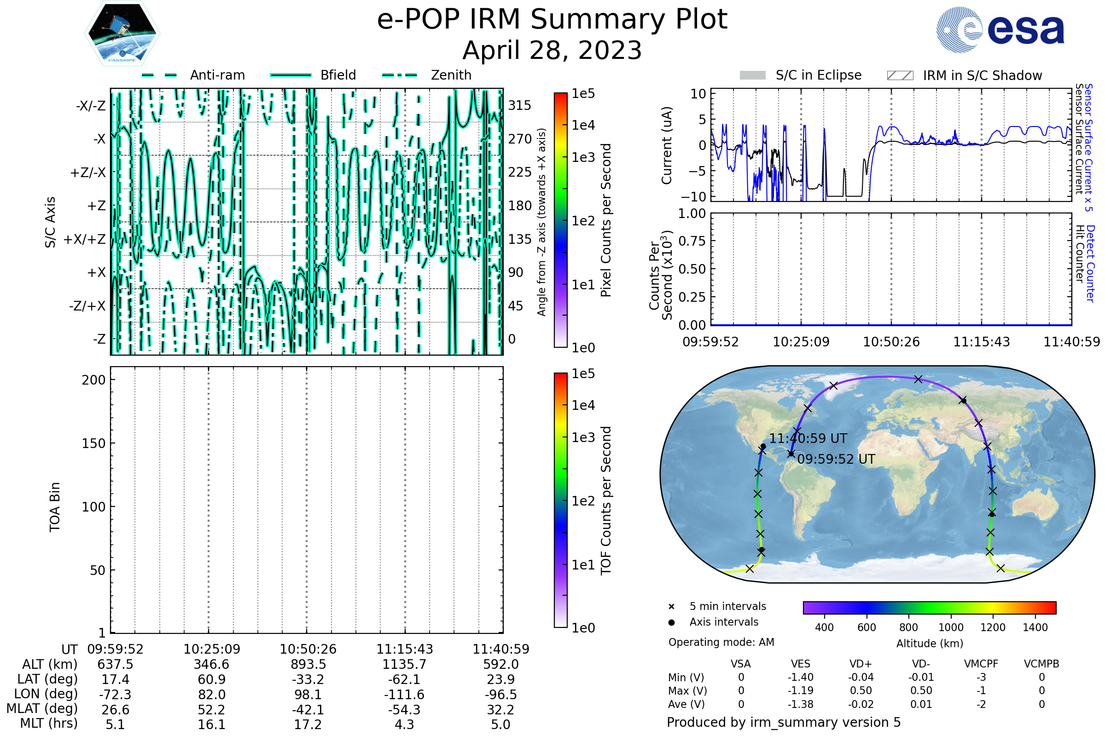Click the April 28, 2023 date text
This screenshot has height=736, width=1105.
pyautogui.click(x=552, y=51)
